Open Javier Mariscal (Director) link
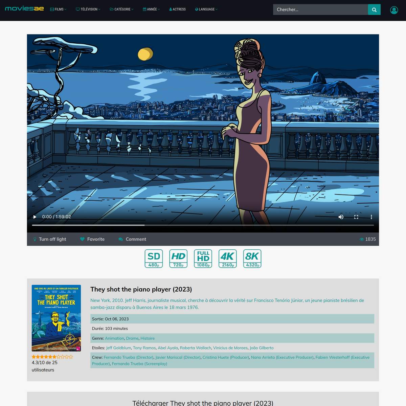The height and width of the screenshot is (406, 406). coord(178,357)
